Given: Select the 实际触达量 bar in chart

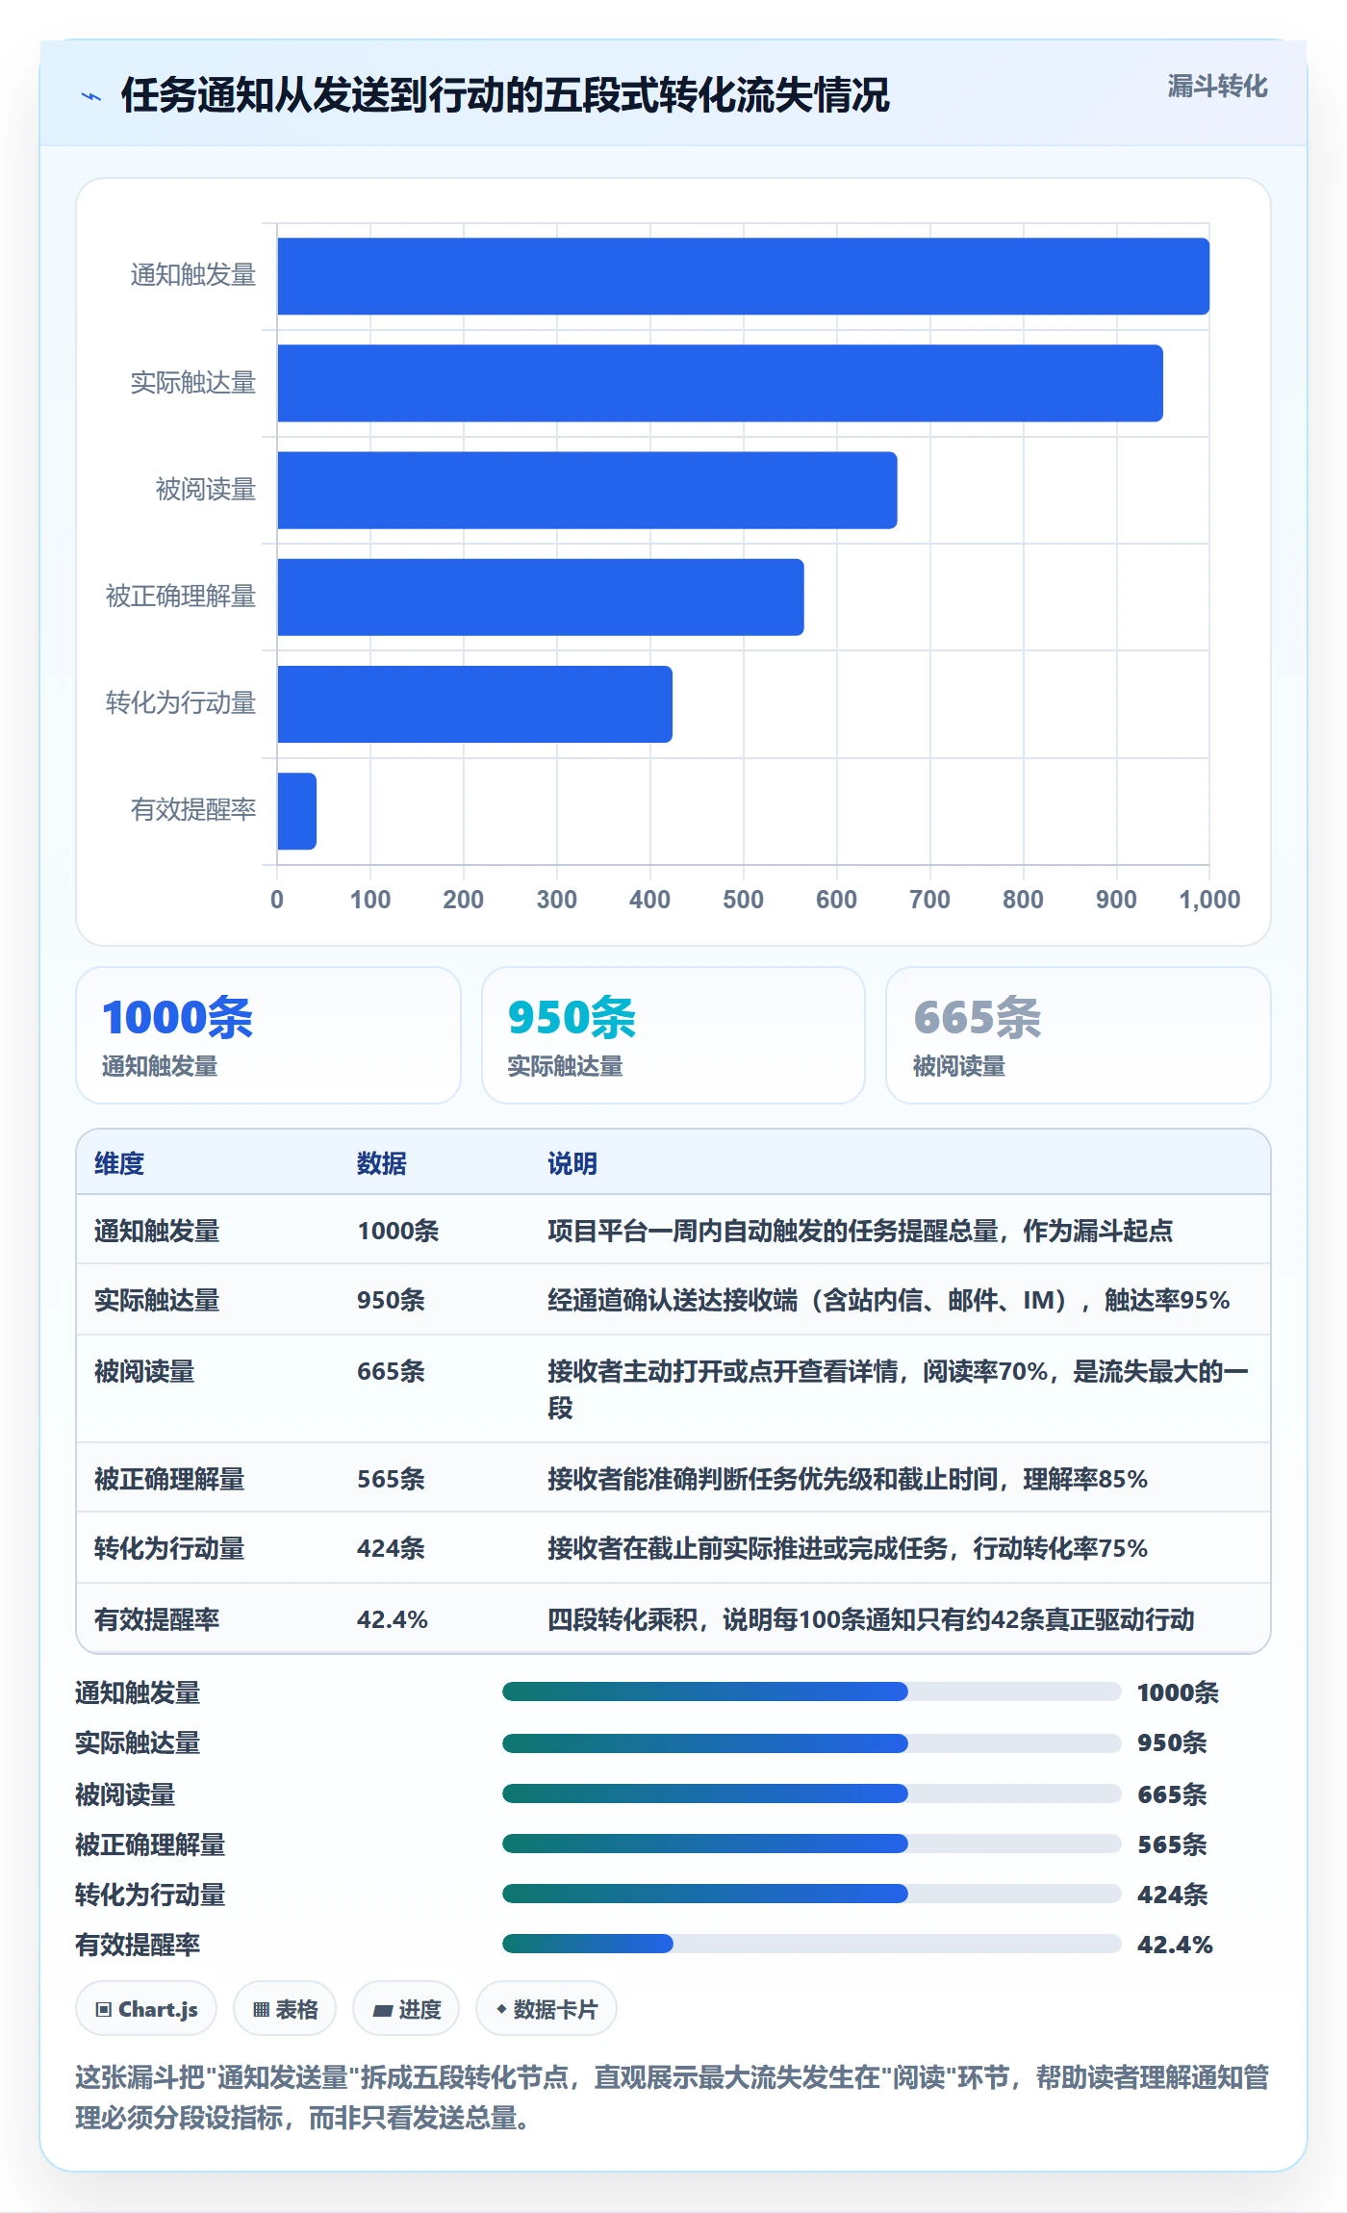Looking at the screenshot, I should coord(720,383).
